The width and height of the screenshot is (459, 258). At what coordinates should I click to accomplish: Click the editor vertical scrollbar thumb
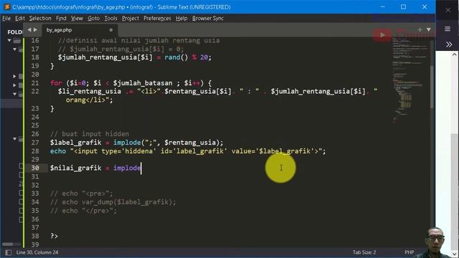[x=432, y=87]
